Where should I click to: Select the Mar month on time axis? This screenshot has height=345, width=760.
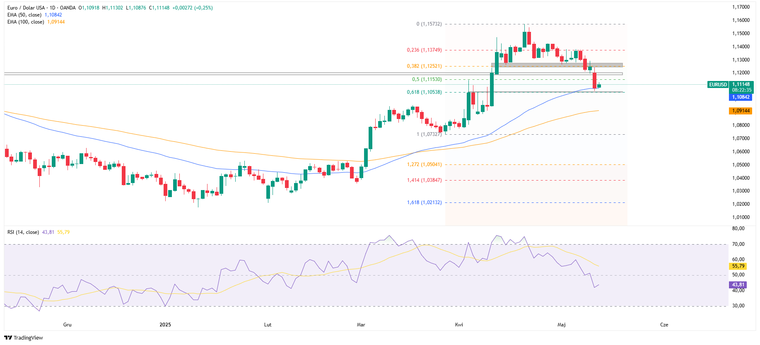click(x=361, y=325)
